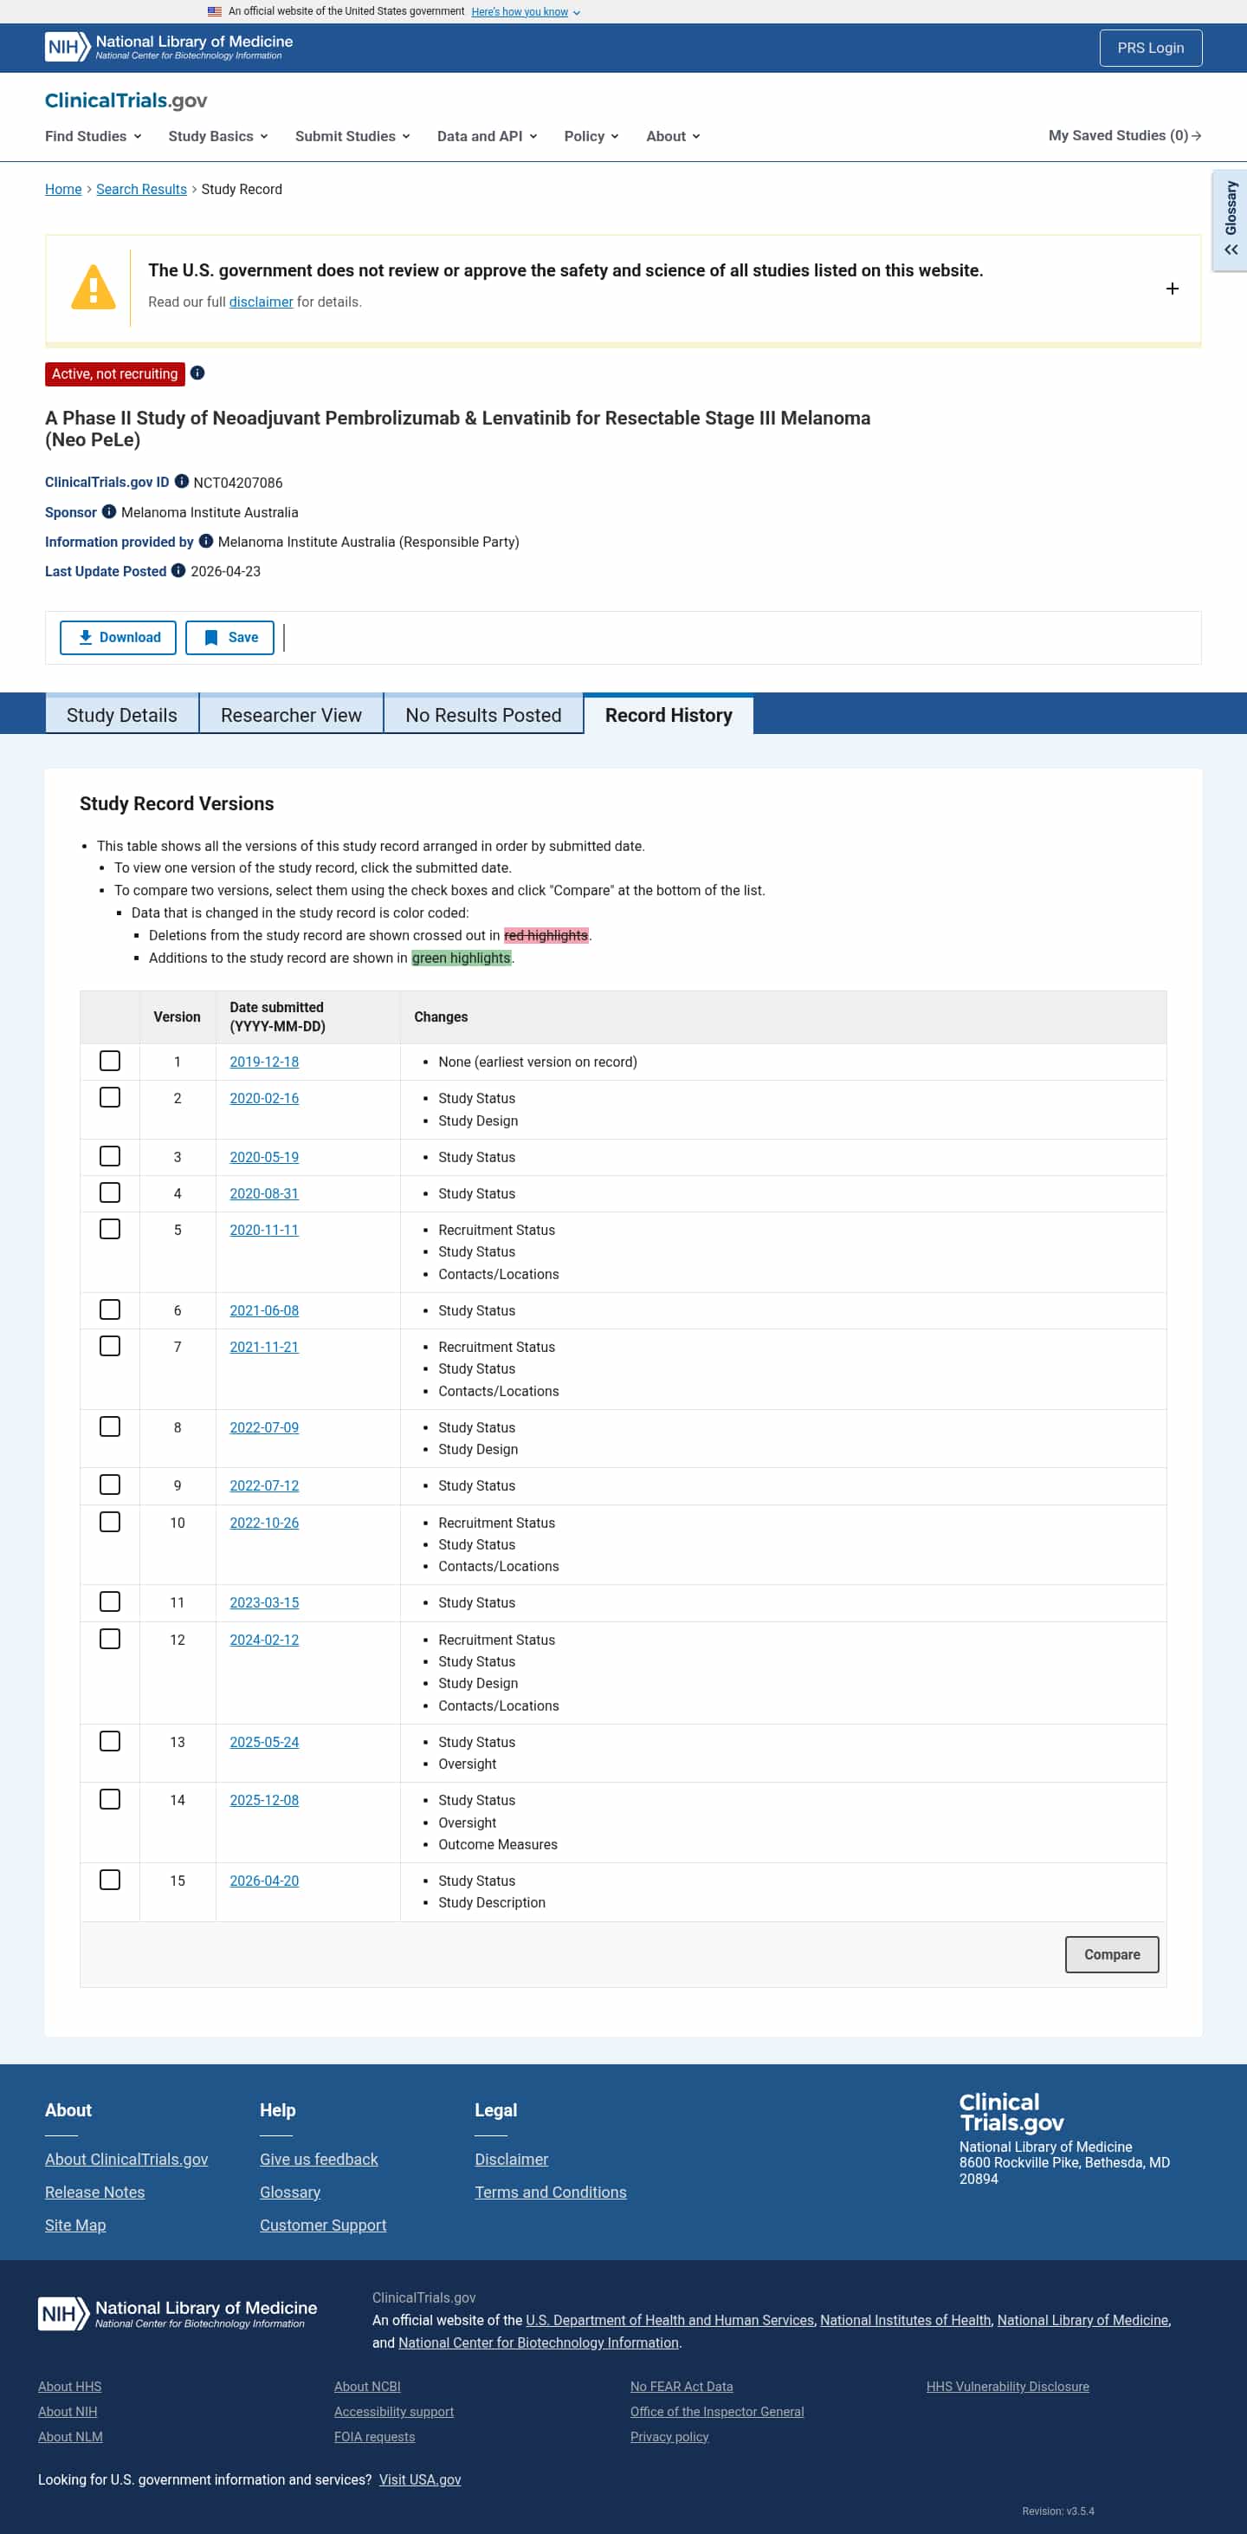Click Visit USA.gov link

pos(420,2480)
